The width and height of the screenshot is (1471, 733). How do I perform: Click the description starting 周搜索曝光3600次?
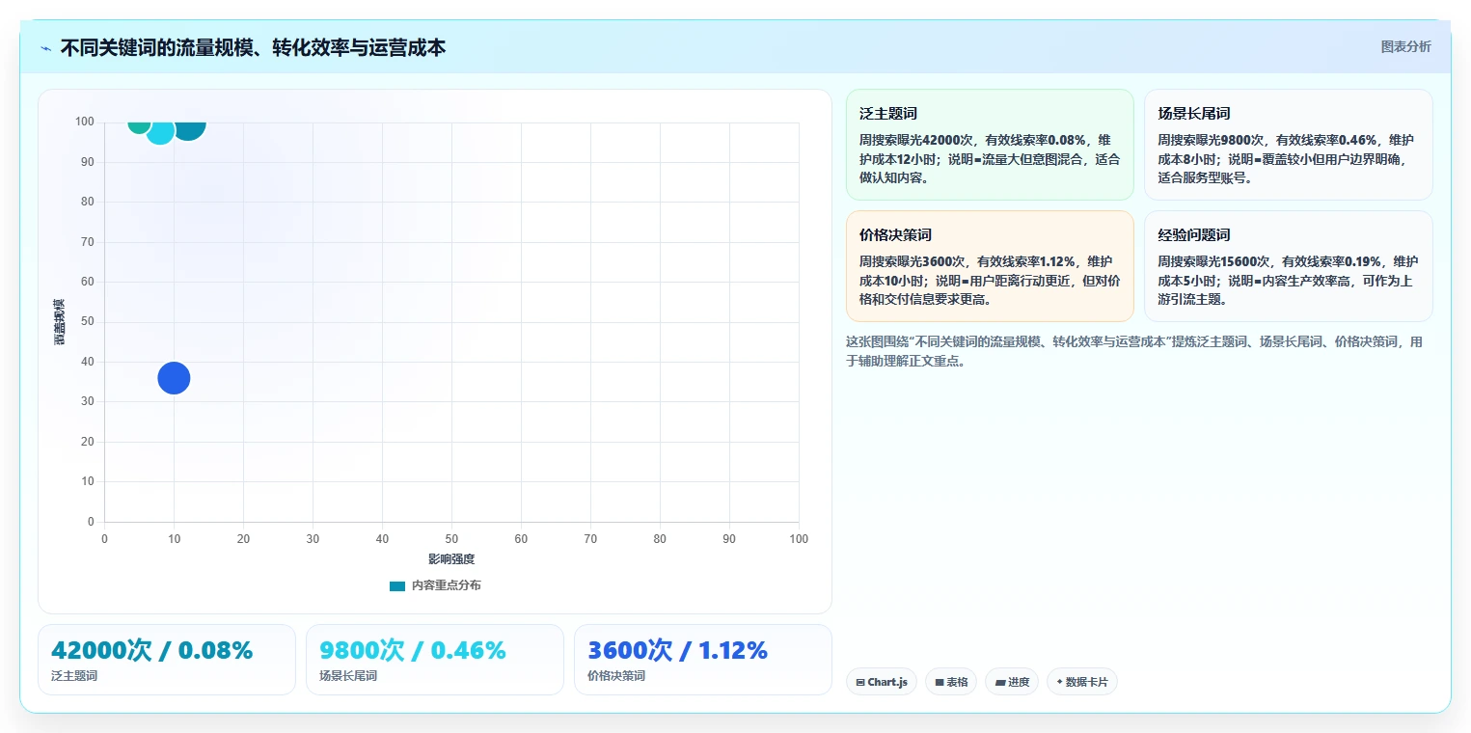tap(990, 281)
